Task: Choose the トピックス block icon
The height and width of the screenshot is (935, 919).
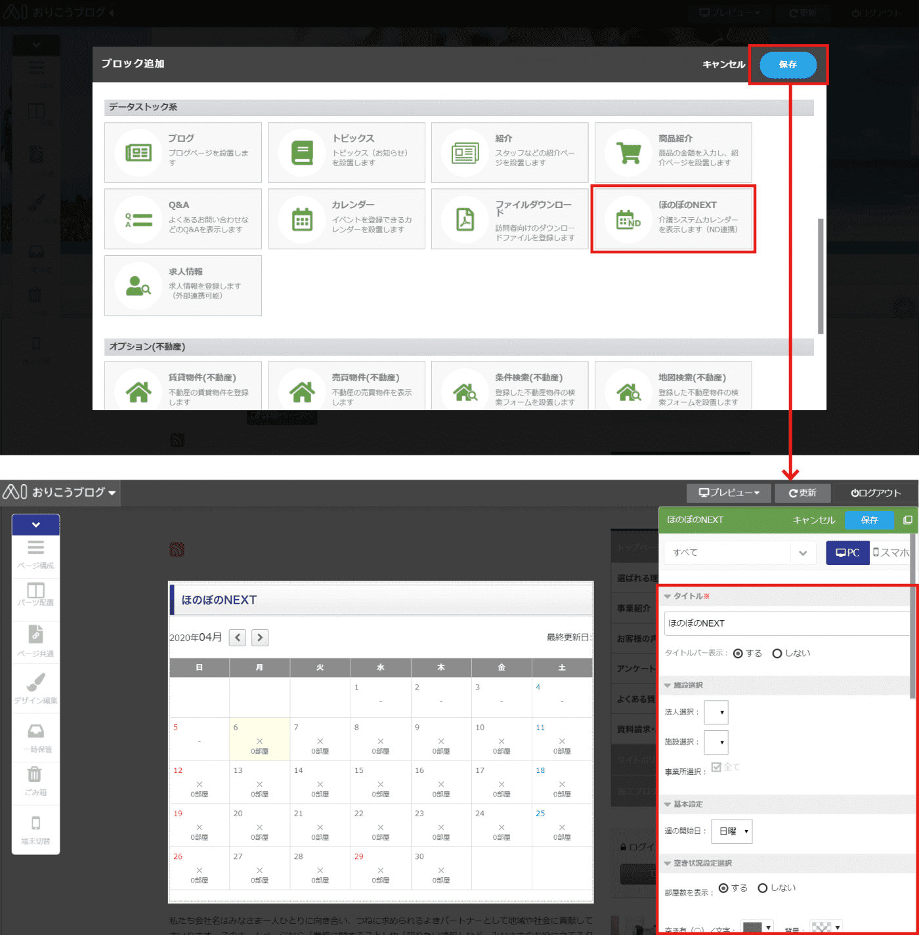Action: pos(302,153)
